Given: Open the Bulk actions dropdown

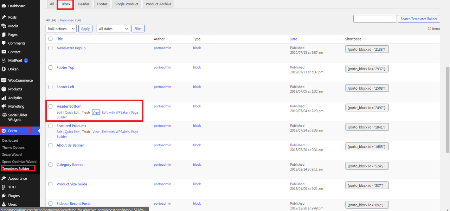Looking at the screenshot, I should [61, 29].
